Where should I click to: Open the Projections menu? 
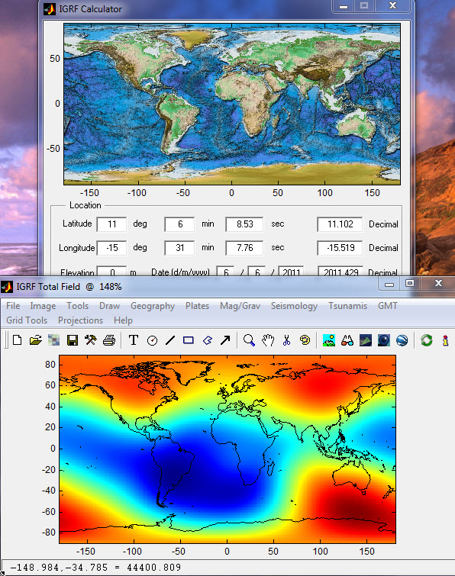click(80, 320)
